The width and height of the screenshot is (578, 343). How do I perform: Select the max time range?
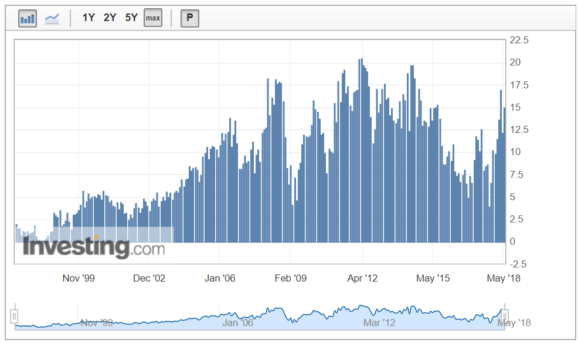(153, 18)
